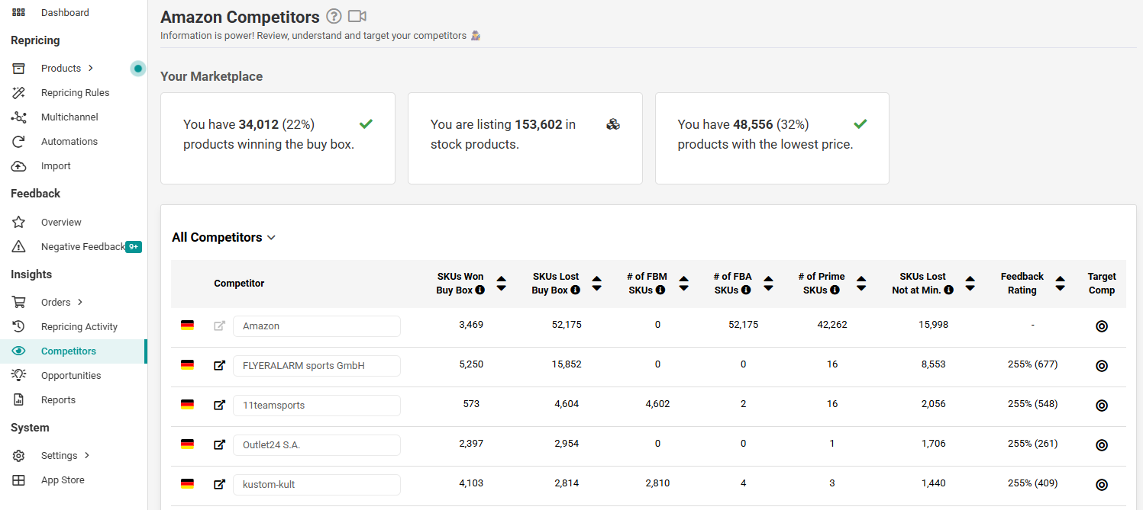Open FLYERALARM sports GmbH external link icon
The height and width of the screenshot is (510, 1143).
220,365
